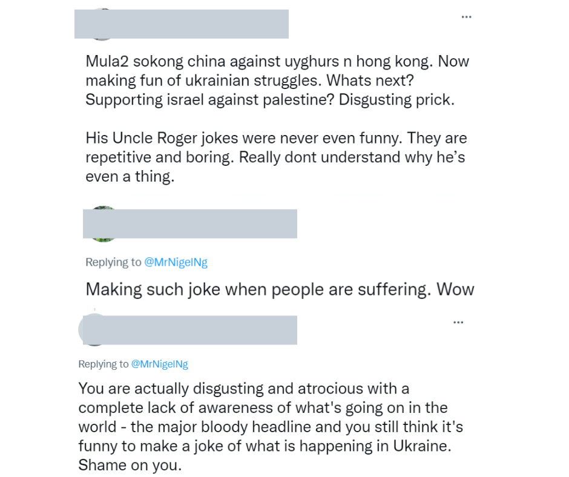The image size is (569, 477).
Task: Open more options on the 'Shame on you' reply
Action: click(x=458, y=321)
